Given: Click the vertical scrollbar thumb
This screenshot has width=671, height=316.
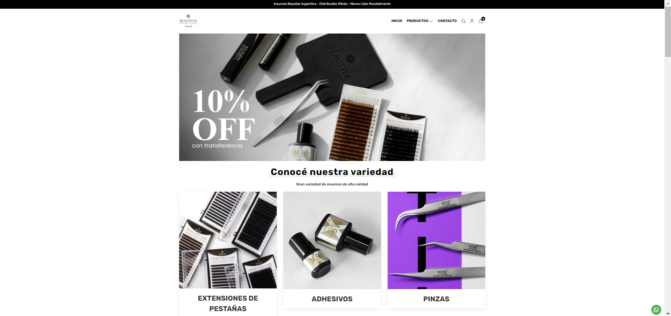Looking at the screenshot, I should pyautogui.click(x=668, y=32).
